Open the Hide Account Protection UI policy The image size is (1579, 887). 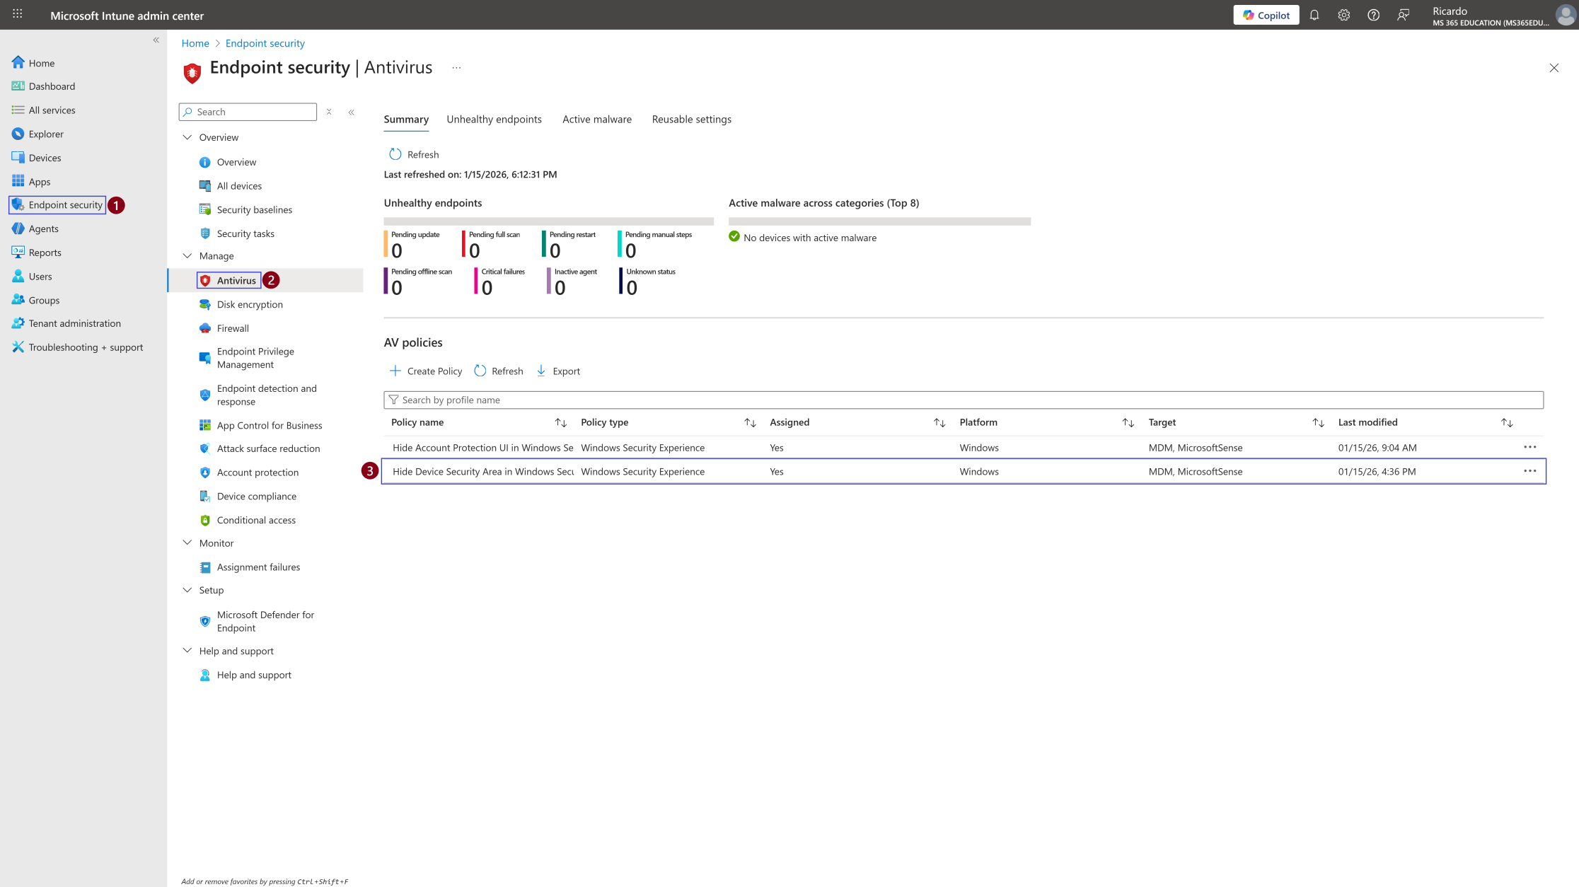point(482,448)
